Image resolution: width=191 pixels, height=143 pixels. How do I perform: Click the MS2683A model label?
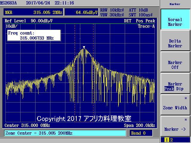8,3
